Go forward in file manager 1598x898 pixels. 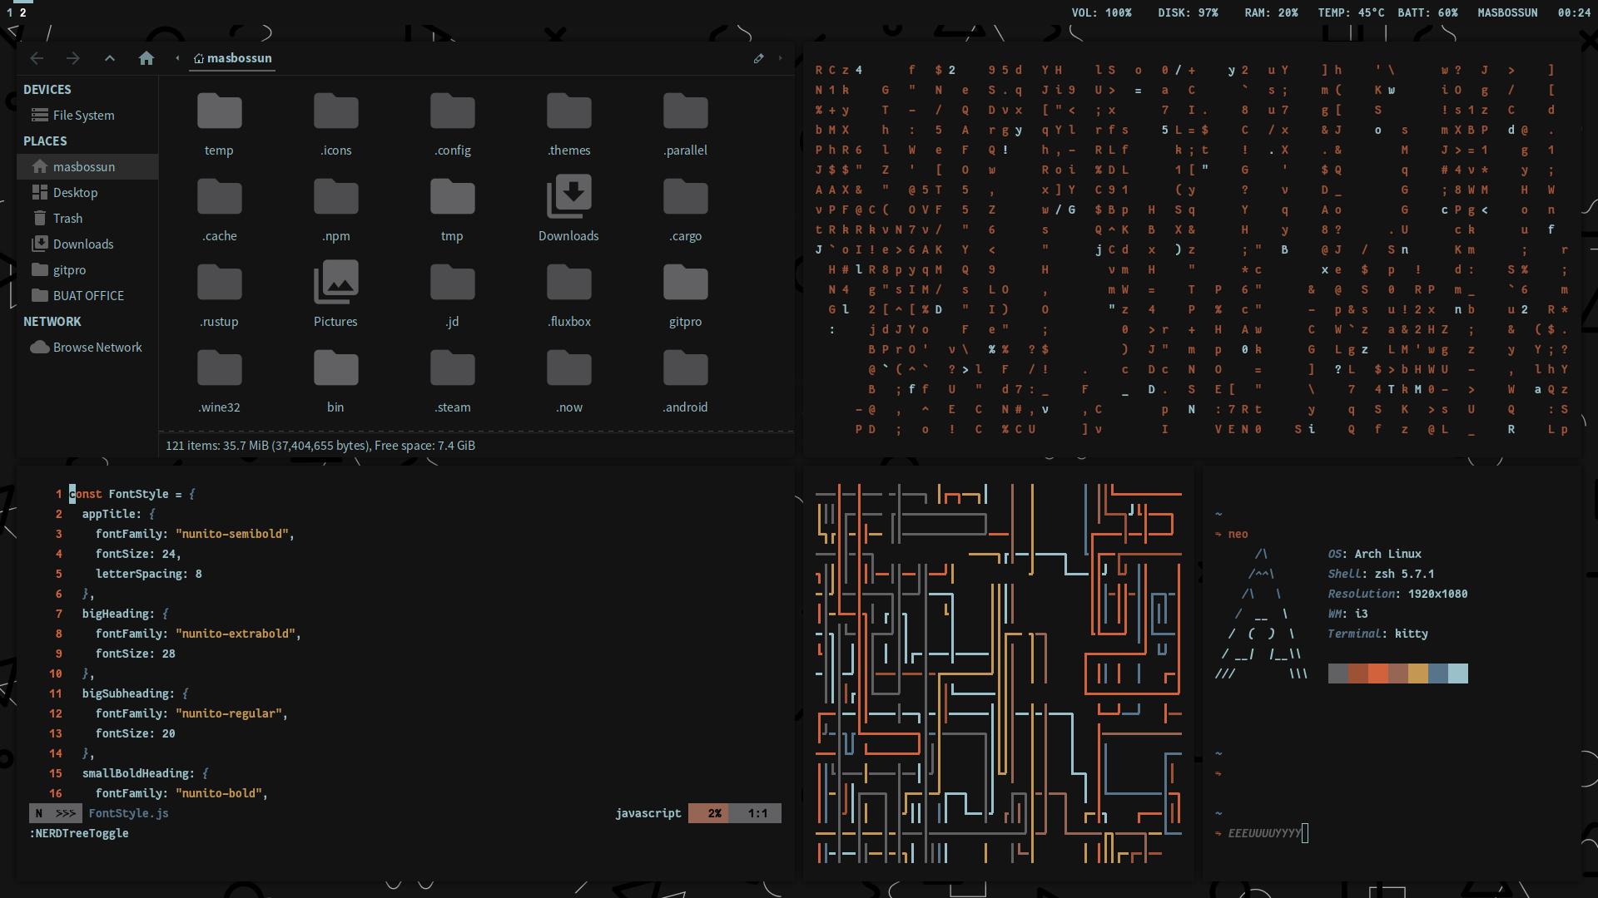tap(73, 58)
